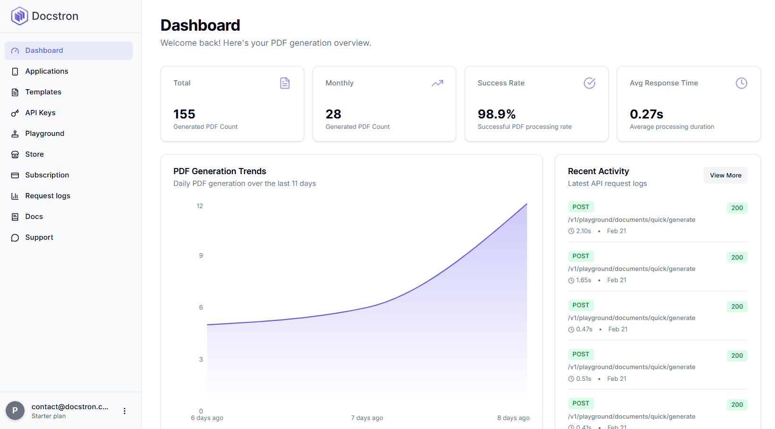Open the Applications sidebar icon
Image resolution: width=775 pixels, height=429 pixels.
pyautogui.click(x=15, y=72)
